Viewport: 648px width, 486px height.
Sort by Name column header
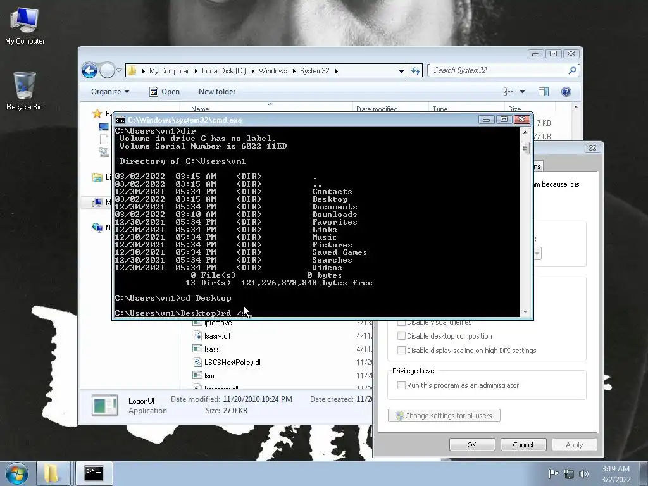pyautogui.click(x=200, y=109)
